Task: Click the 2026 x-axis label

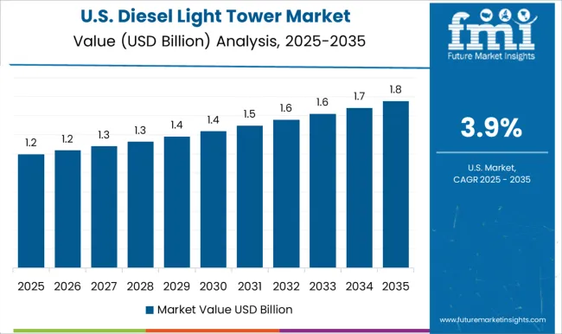Action: tap(67, 286)
